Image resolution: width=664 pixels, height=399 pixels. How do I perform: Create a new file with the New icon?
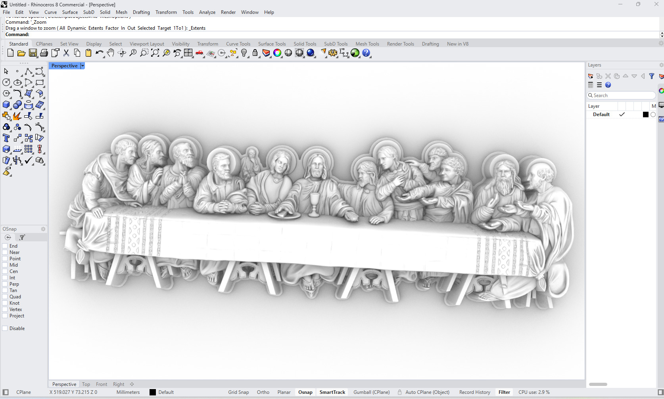pos(11,53)
